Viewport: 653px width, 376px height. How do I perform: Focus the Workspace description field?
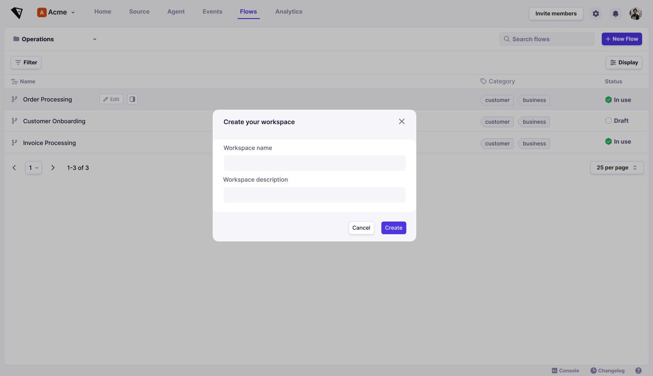[x=315, y=195]
